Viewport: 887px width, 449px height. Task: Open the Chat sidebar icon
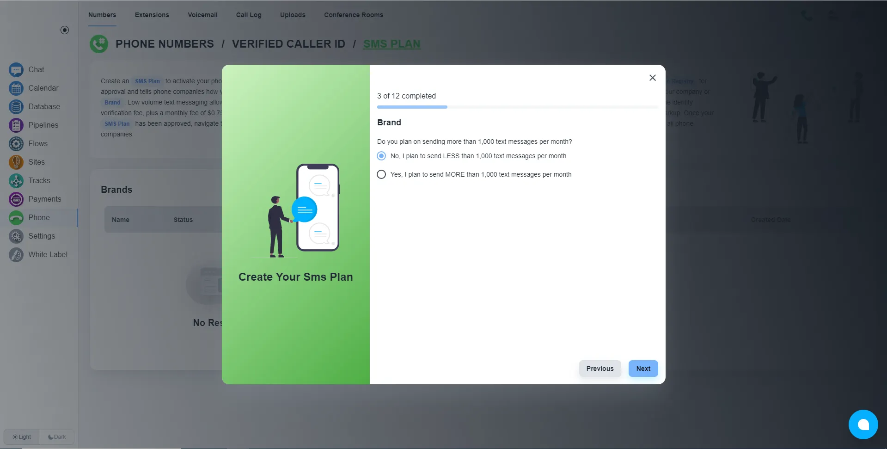pyautogui.click(x=16, y=70)
